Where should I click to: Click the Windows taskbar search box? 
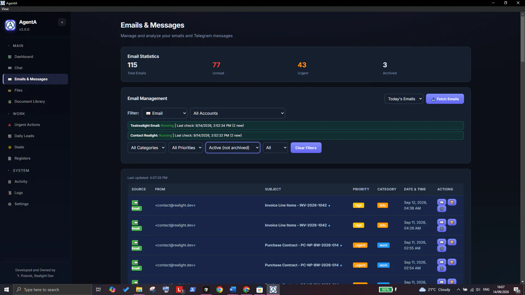(52, 290)
